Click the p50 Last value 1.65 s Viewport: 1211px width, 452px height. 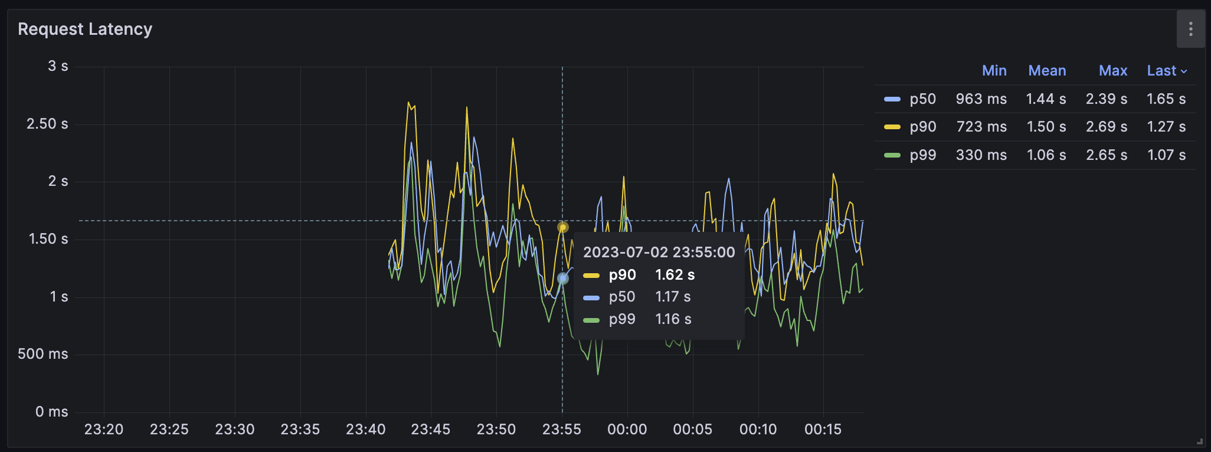[x=1166, y=99]
